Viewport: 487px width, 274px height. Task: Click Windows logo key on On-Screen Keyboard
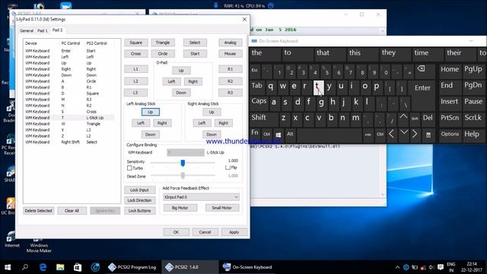279,135
